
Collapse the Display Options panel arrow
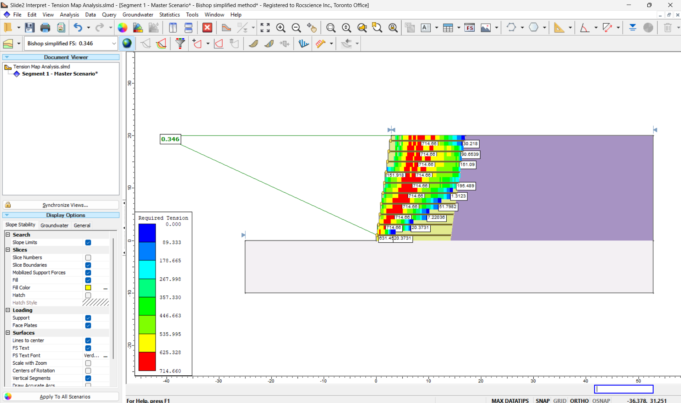(x=7, y=215)
